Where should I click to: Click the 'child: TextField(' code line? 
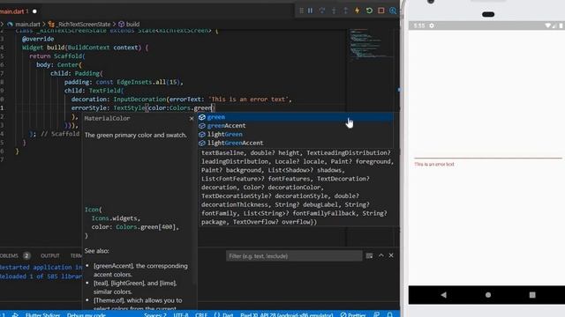[x=94, y=91]
